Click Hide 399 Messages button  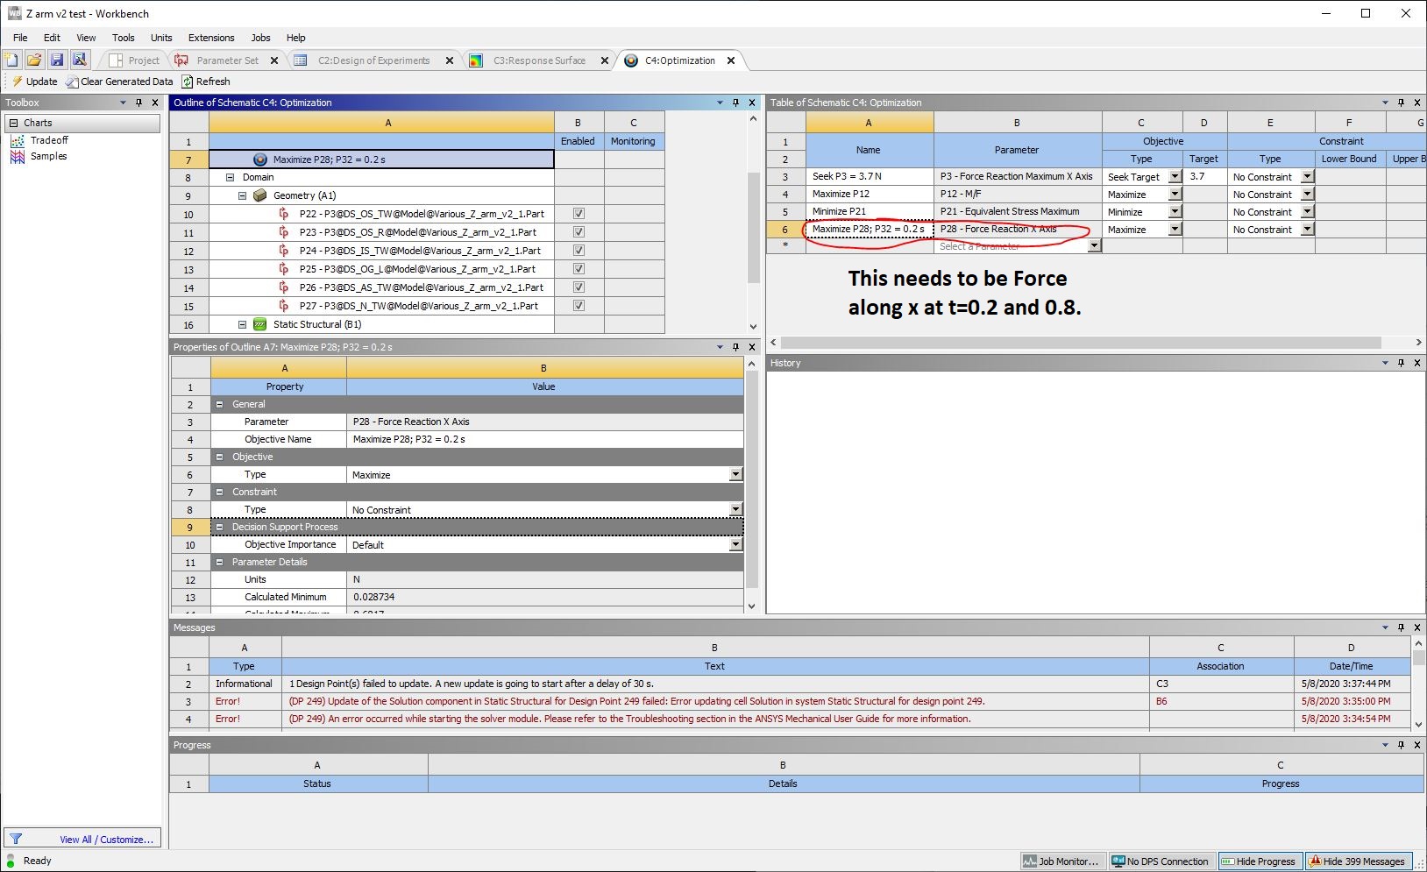[x=1359, y=861]
